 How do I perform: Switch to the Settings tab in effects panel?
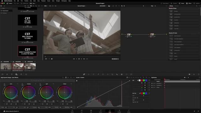[177, 6]
